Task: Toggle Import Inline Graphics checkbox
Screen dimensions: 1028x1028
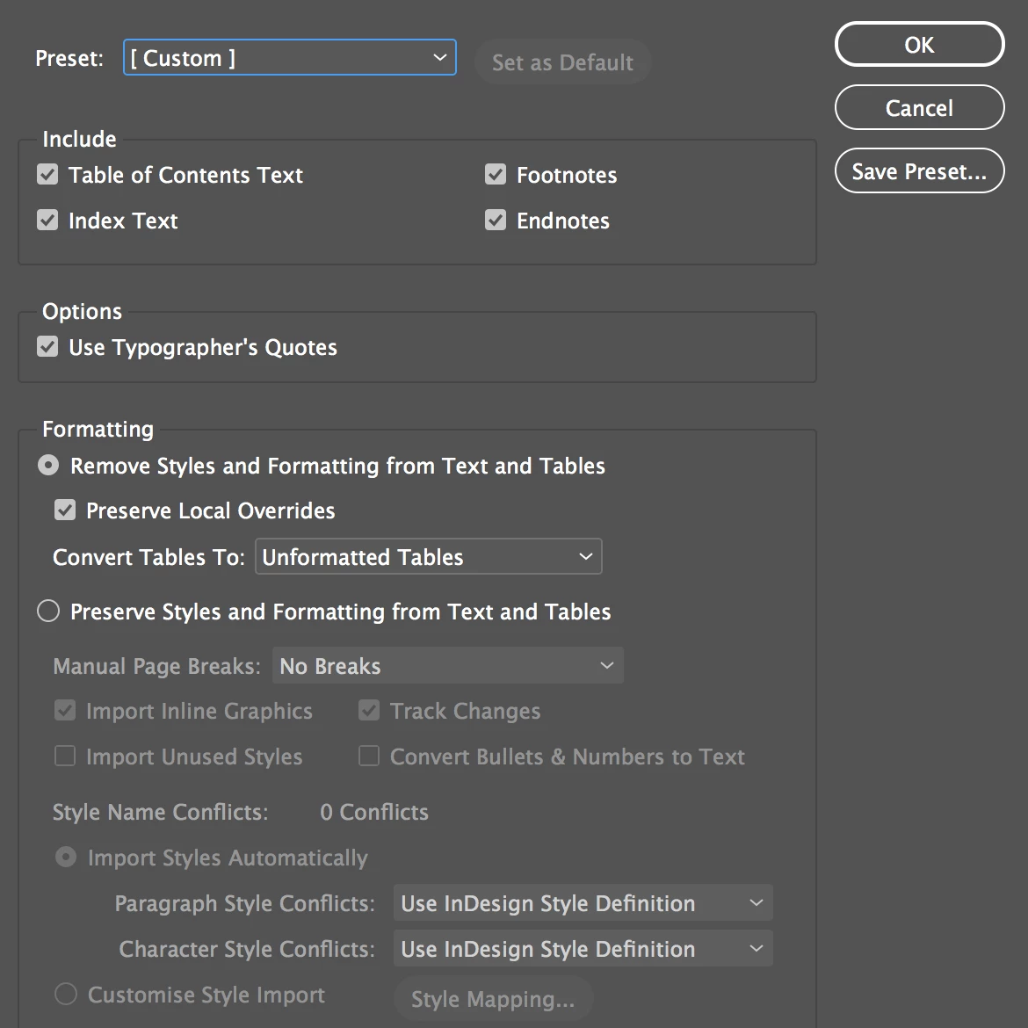Action: [66, 711]
